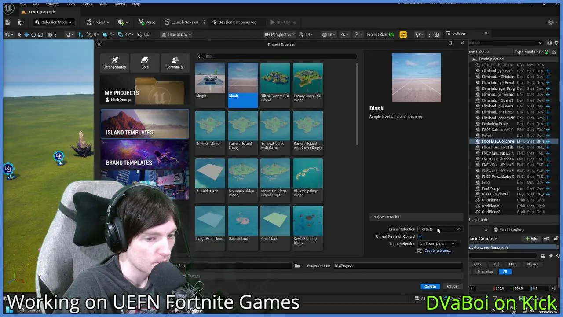563x317 pixels.
Task: Open the Time of Day dropdown
Action: [177, 34]
